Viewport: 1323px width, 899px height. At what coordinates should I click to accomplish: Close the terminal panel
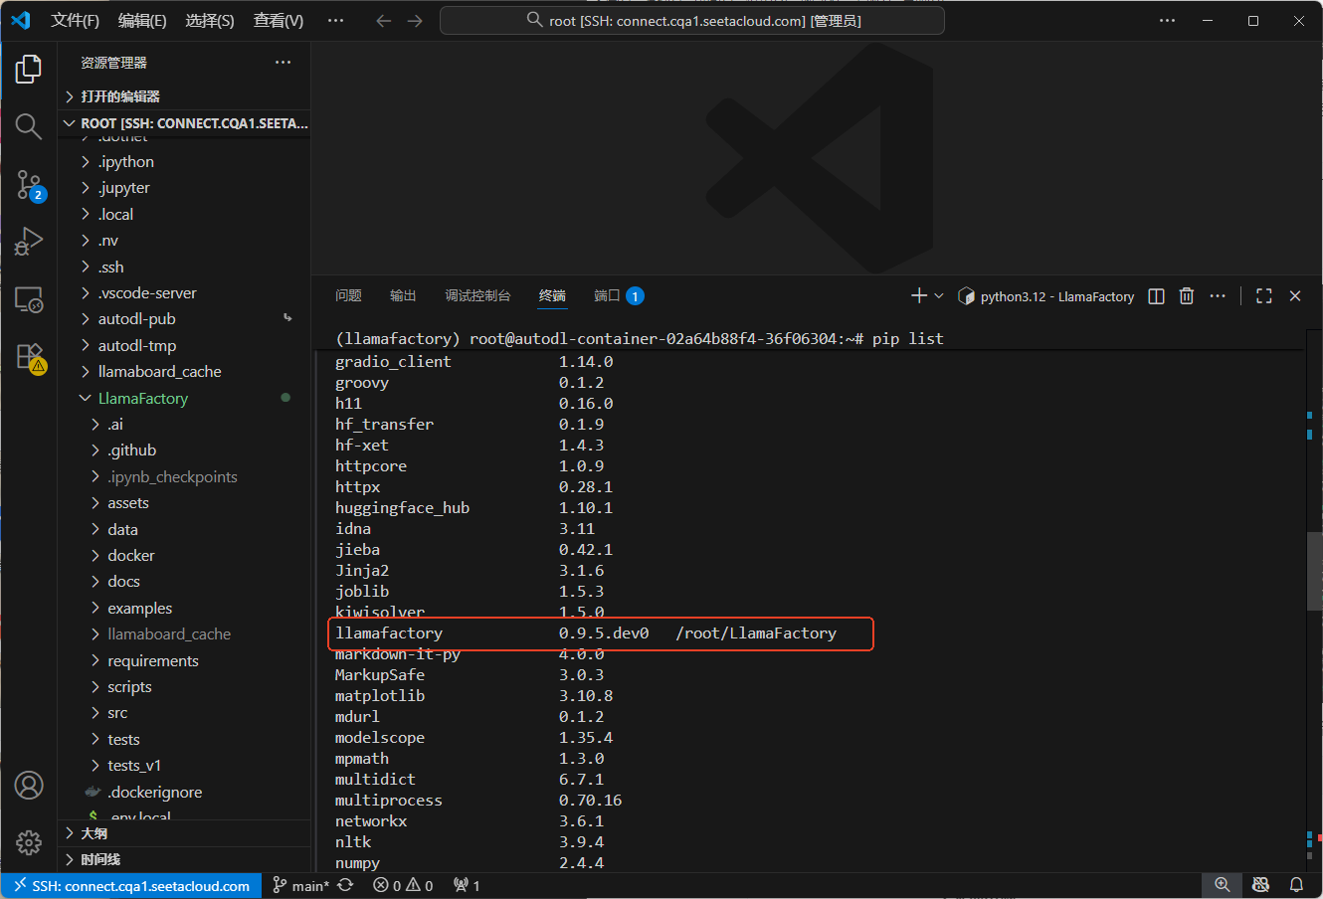pos(1295,296)
